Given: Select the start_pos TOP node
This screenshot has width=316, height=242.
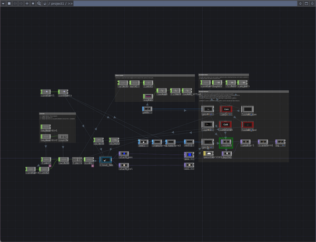Looking at the screenshot, I should click(x=124, y=153).
